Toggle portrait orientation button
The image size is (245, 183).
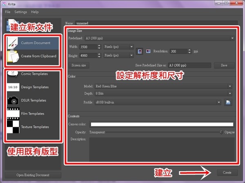[140, 51]
